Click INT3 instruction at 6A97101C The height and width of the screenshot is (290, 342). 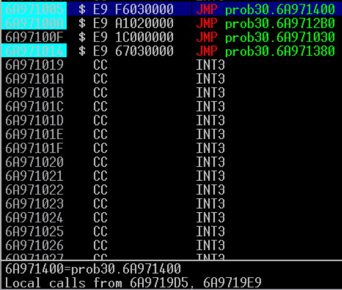coord(211,106)
